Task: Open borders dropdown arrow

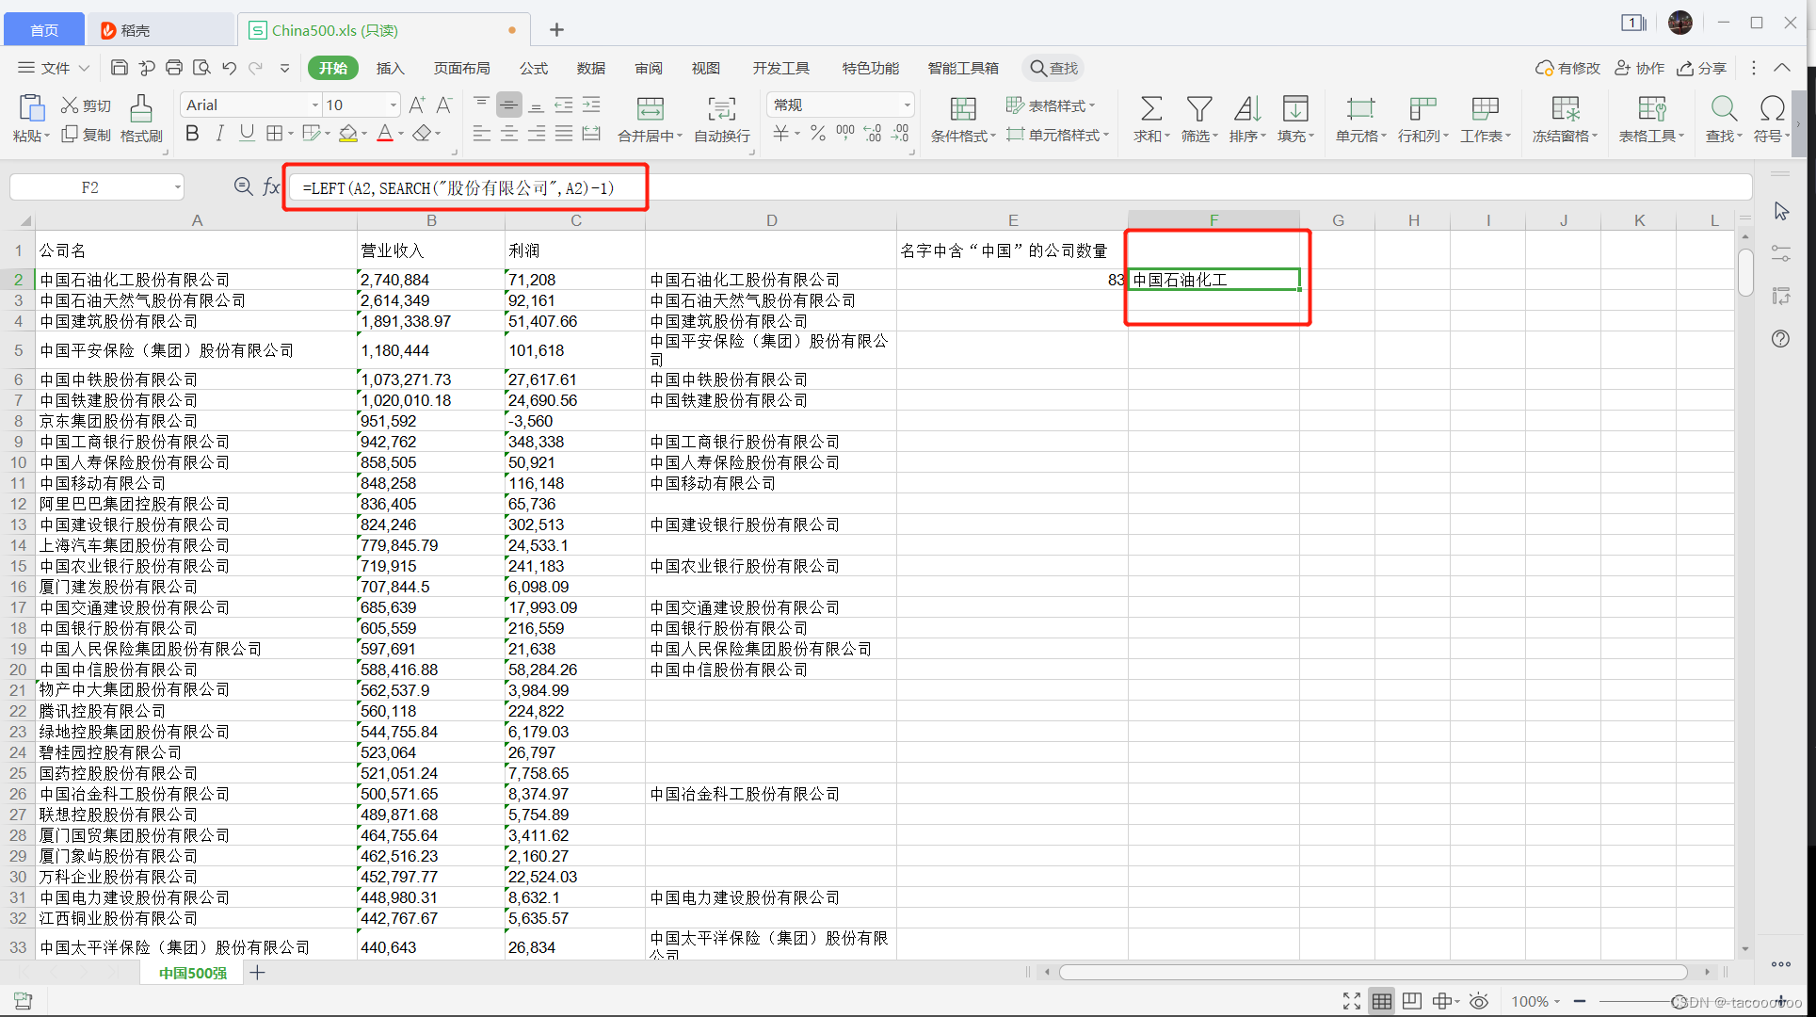Action: click(291, 134)
